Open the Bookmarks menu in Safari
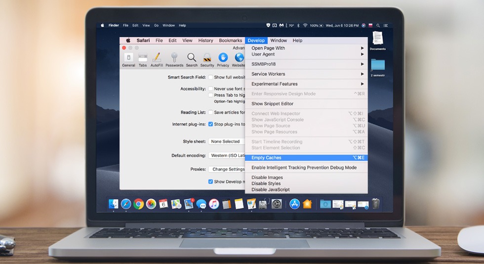Viewport: 484px width, 264px height. click(x=230, y=41)
